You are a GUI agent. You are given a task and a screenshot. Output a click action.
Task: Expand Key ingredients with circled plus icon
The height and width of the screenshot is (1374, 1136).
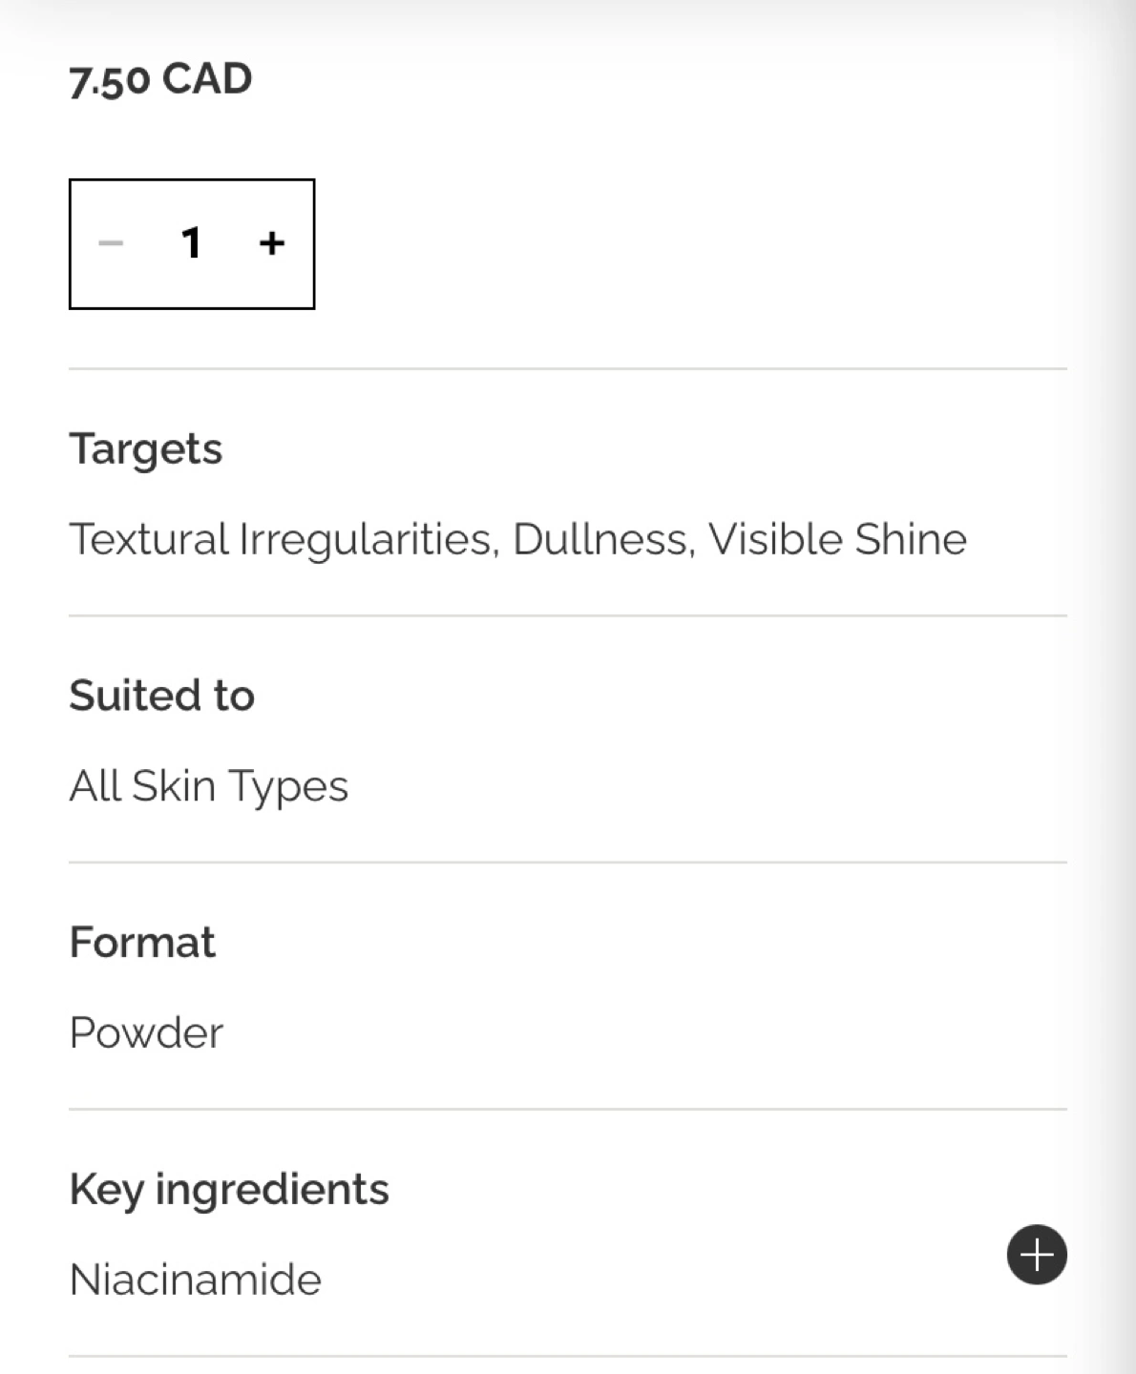pyautogui.click(x=1036, y=1254)
